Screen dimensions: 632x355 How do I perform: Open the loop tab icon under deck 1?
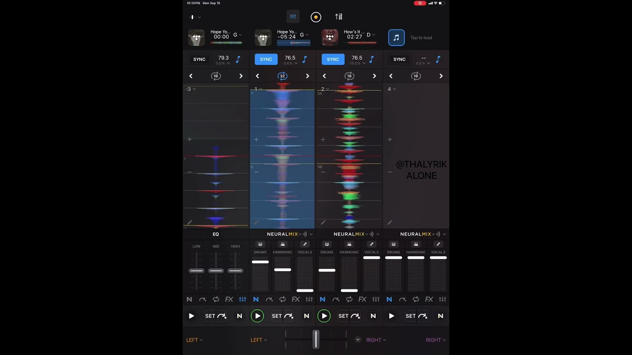click(x=282, y=299)
